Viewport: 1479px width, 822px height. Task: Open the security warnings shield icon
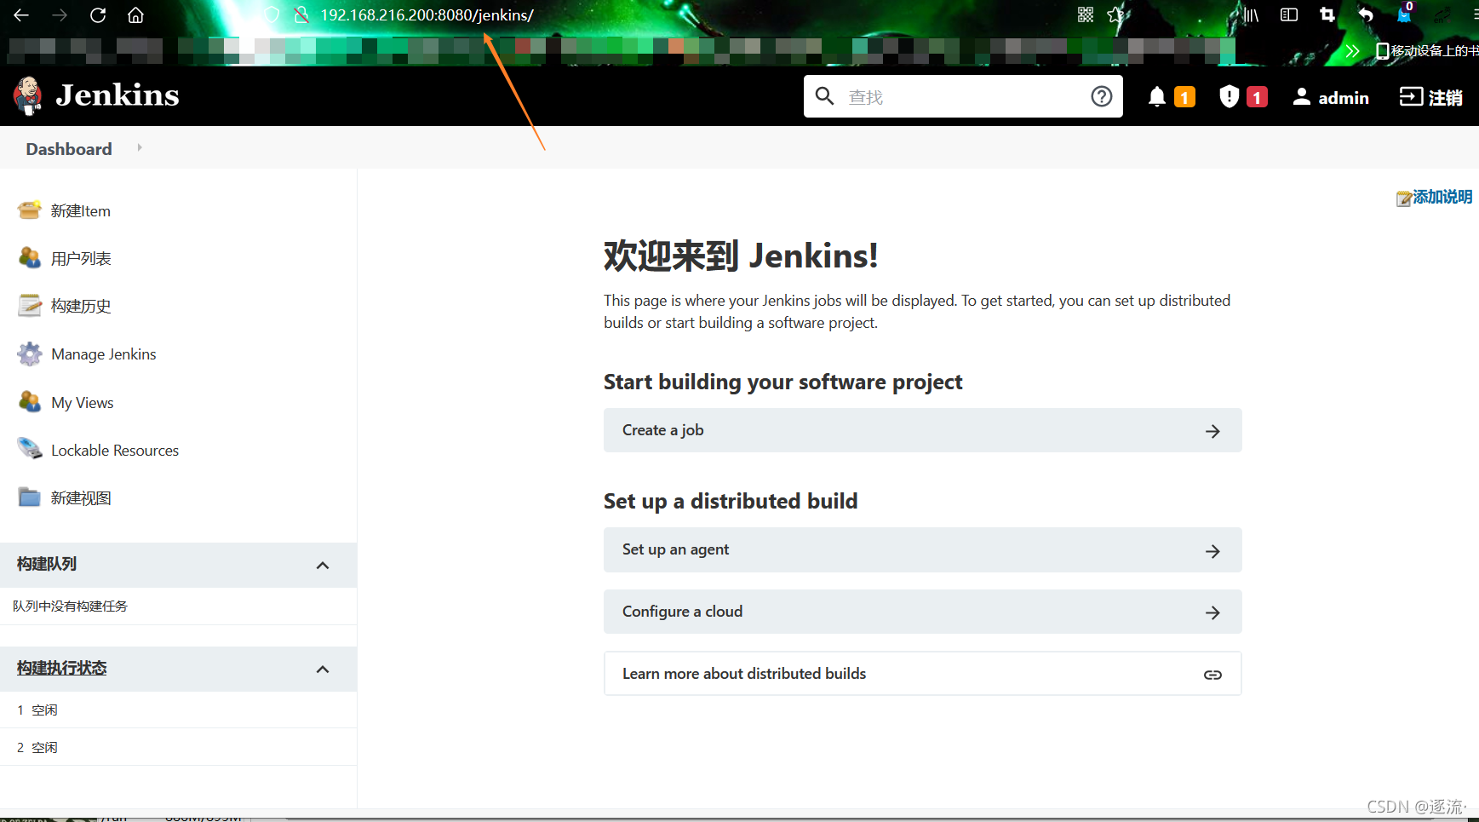(x=1229, y=97)
